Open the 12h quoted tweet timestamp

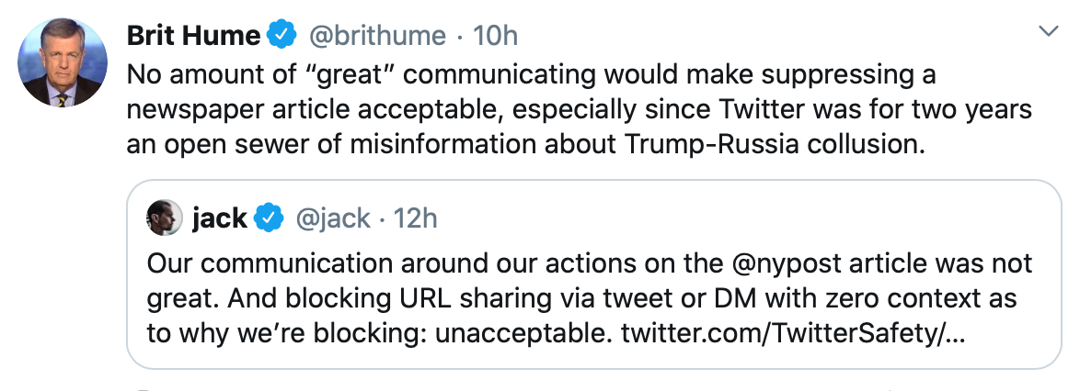[415, 218]
